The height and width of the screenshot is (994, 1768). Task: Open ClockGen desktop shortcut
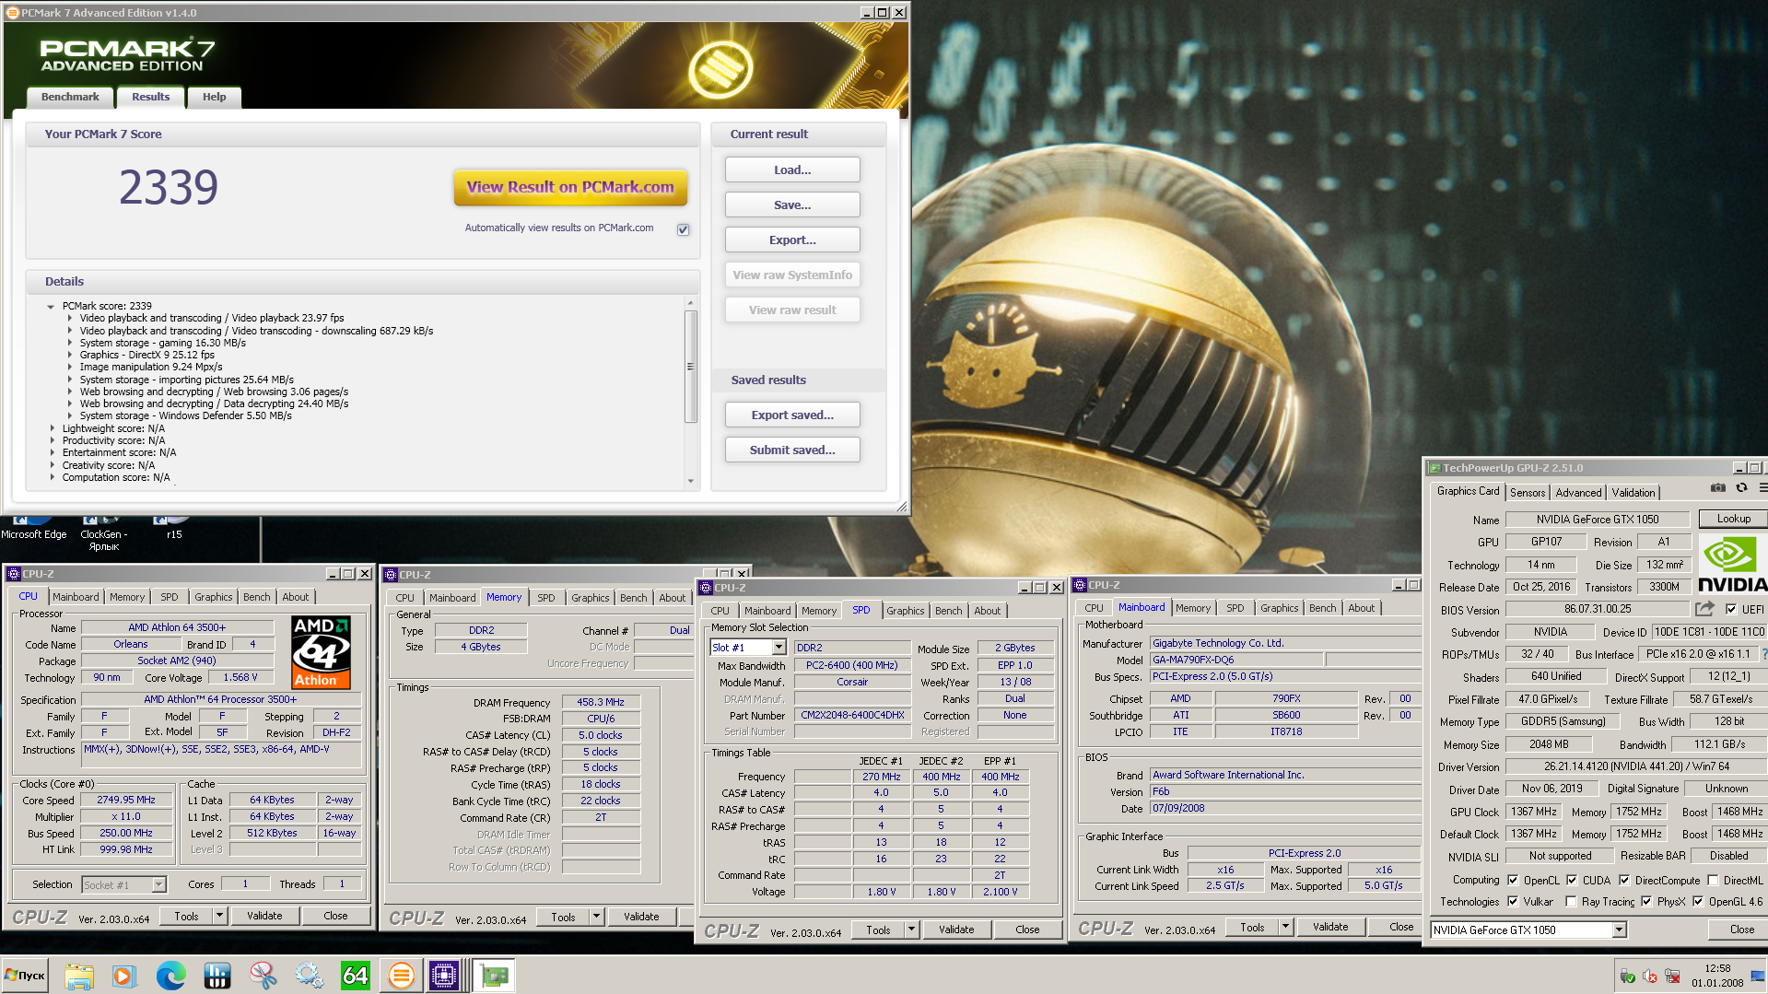point(104,532)
